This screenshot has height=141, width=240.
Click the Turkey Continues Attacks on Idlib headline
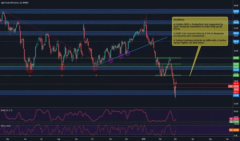click(200, 42)
